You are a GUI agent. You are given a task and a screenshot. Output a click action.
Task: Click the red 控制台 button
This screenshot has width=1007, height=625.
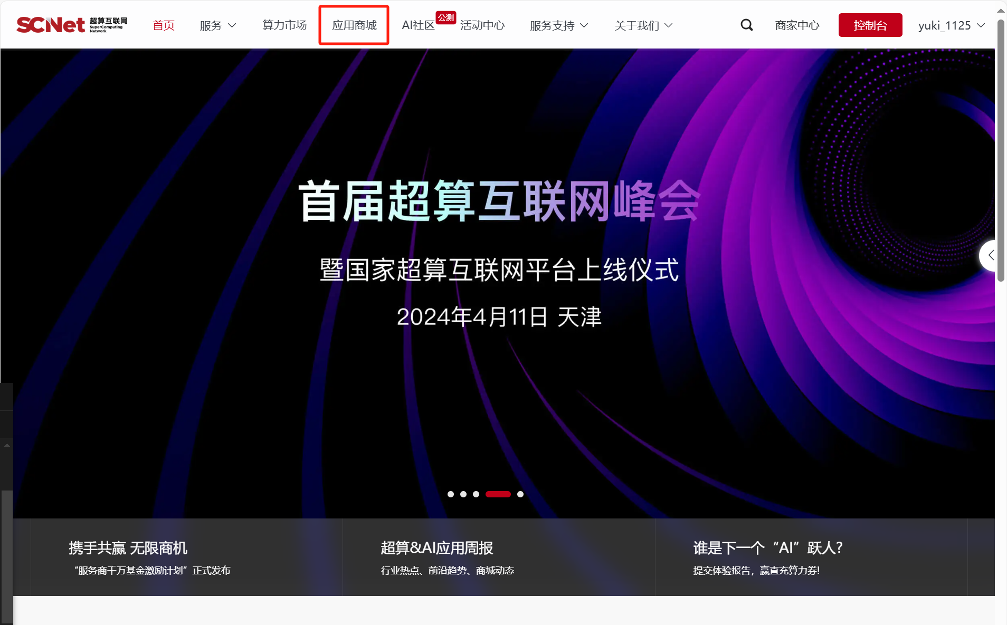[870, 25]
